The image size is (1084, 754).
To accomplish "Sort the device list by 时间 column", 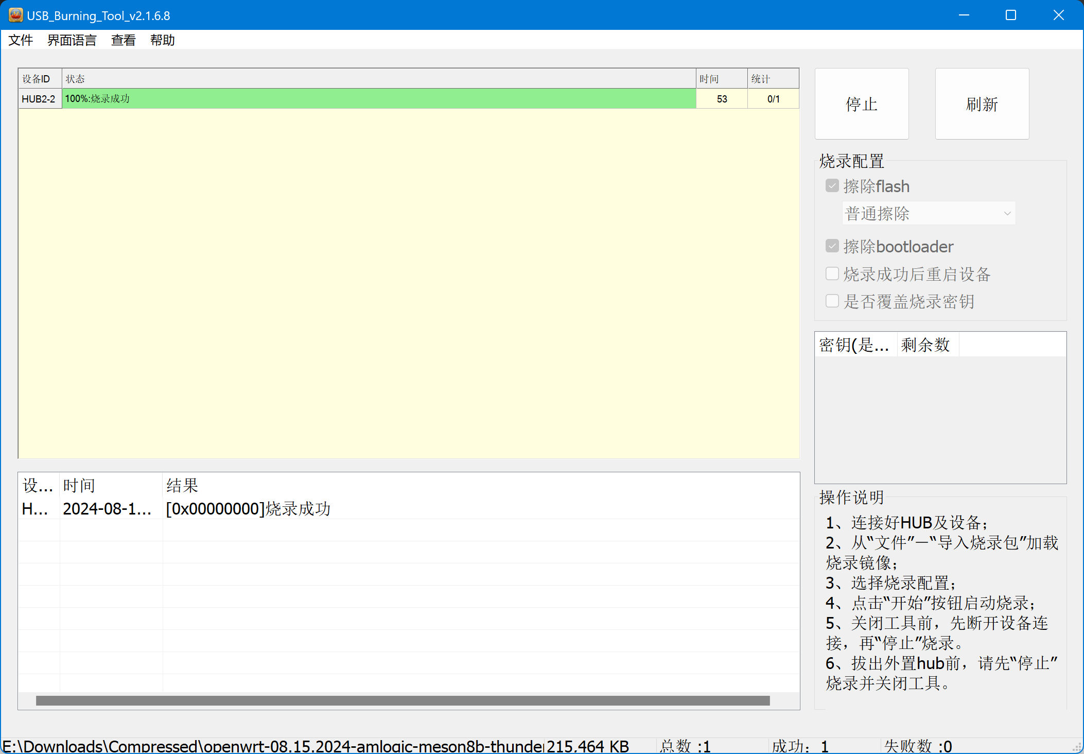I will pyautogui.click(x=721, y=78).
